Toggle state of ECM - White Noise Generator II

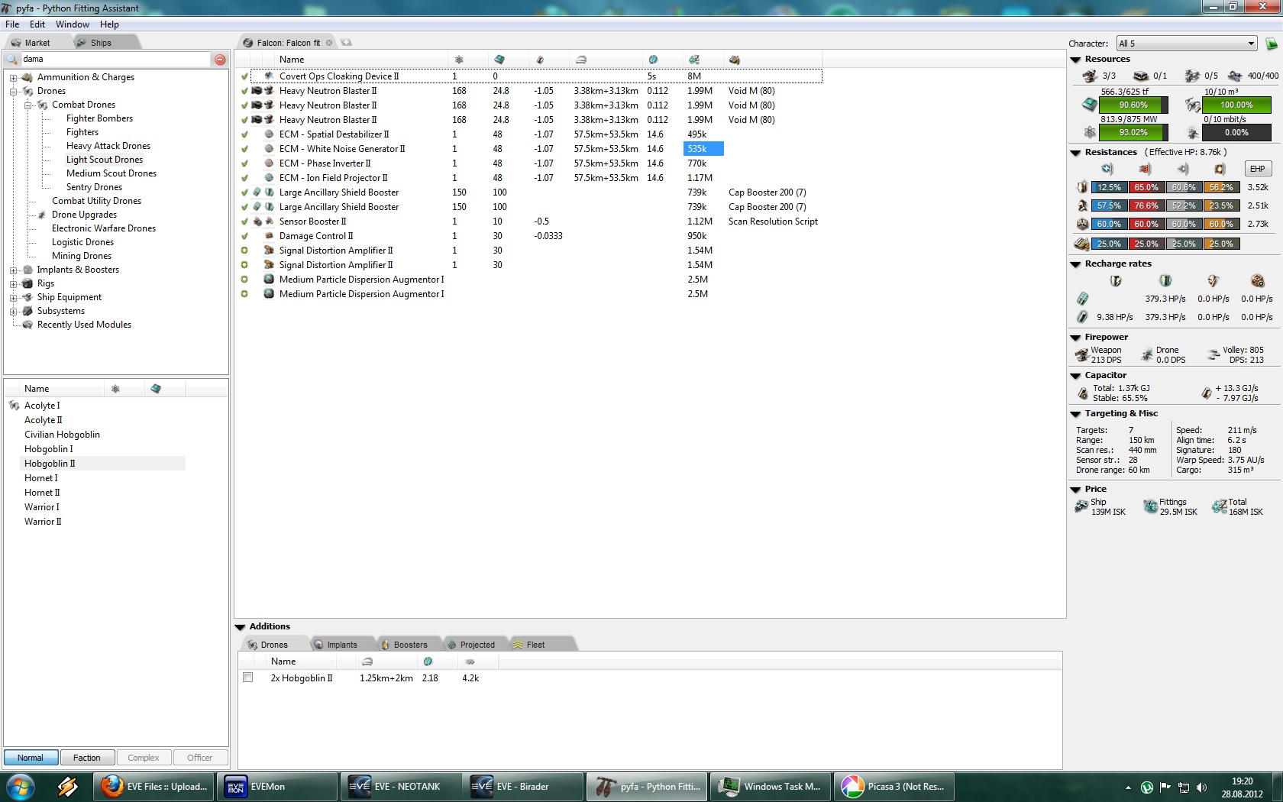point(244,149)
